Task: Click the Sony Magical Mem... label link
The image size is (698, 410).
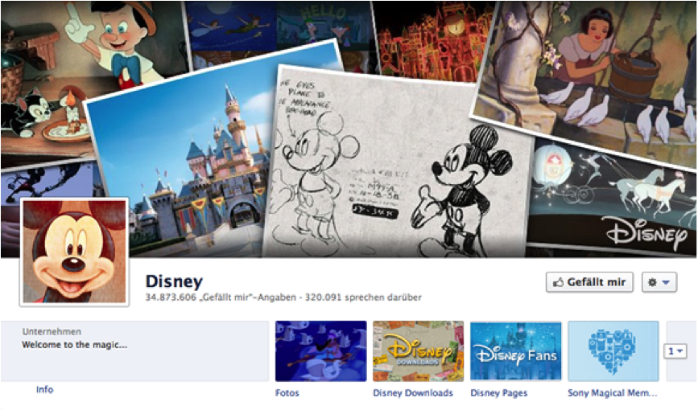Action: tap(612, 393)
